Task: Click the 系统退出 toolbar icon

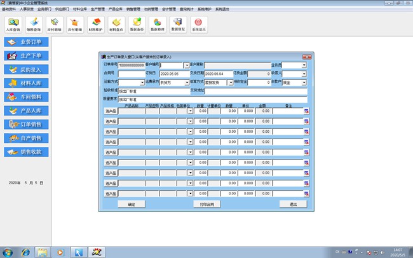Action: click(199, 25)
